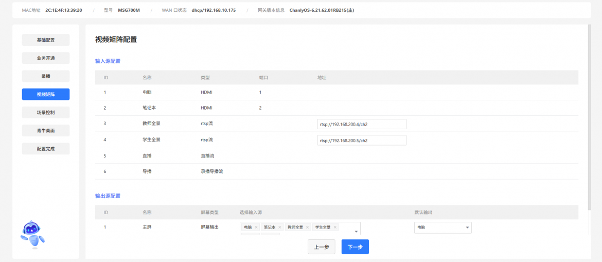Edit the 学生全景 rtsp address field

(x=362, y=140)
